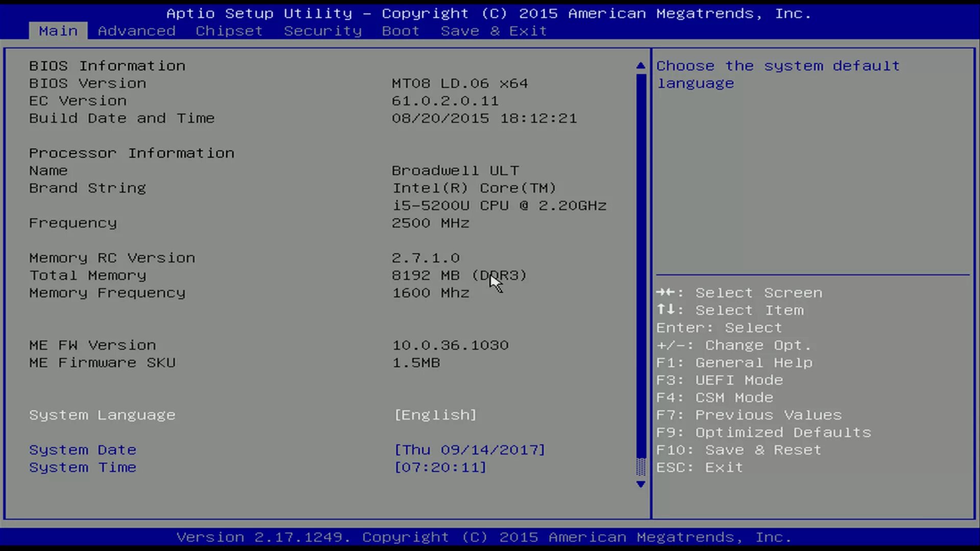Click the ESC Exit hint
Image resolution: width=980 pixels, height=551 pixels.
[x=699, y=467]
